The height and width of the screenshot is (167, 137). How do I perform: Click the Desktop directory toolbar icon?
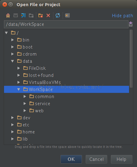(x=16, y=15)
